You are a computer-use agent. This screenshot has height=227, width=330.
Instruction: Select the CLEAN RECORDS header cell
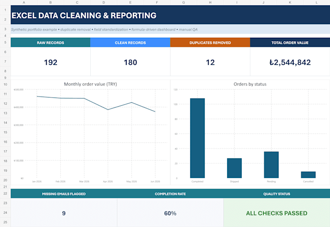click(130, 43)
